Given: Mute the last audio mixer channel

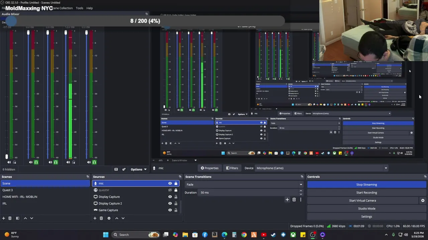Looking at the screenshot, I should pyautogui.click(x=89, y=162).
